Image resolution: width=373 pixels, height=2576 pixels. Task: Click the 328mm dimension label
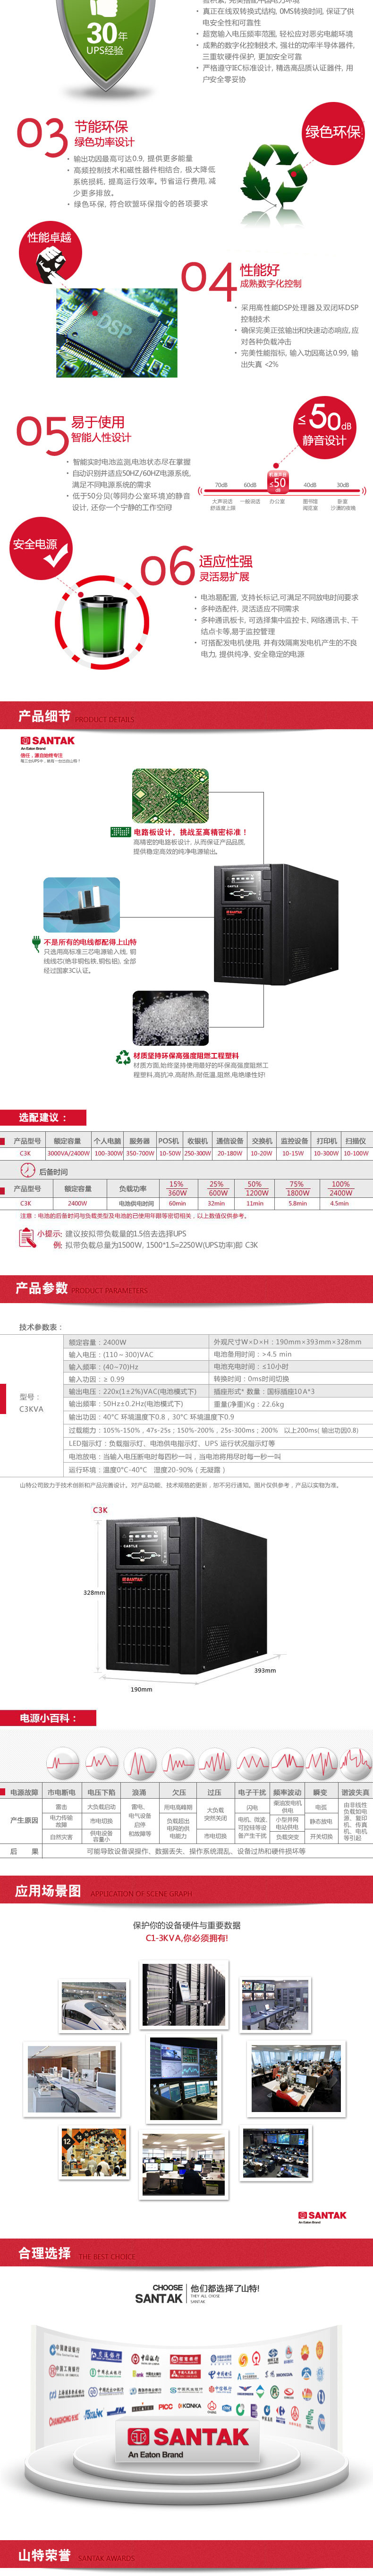(94, 1592)
